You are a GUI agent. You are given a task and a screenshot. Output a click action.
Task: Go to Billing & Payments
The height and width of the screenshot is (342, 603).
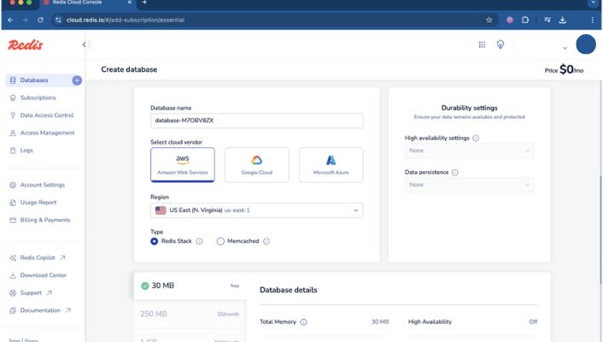[x=44, y=220]
